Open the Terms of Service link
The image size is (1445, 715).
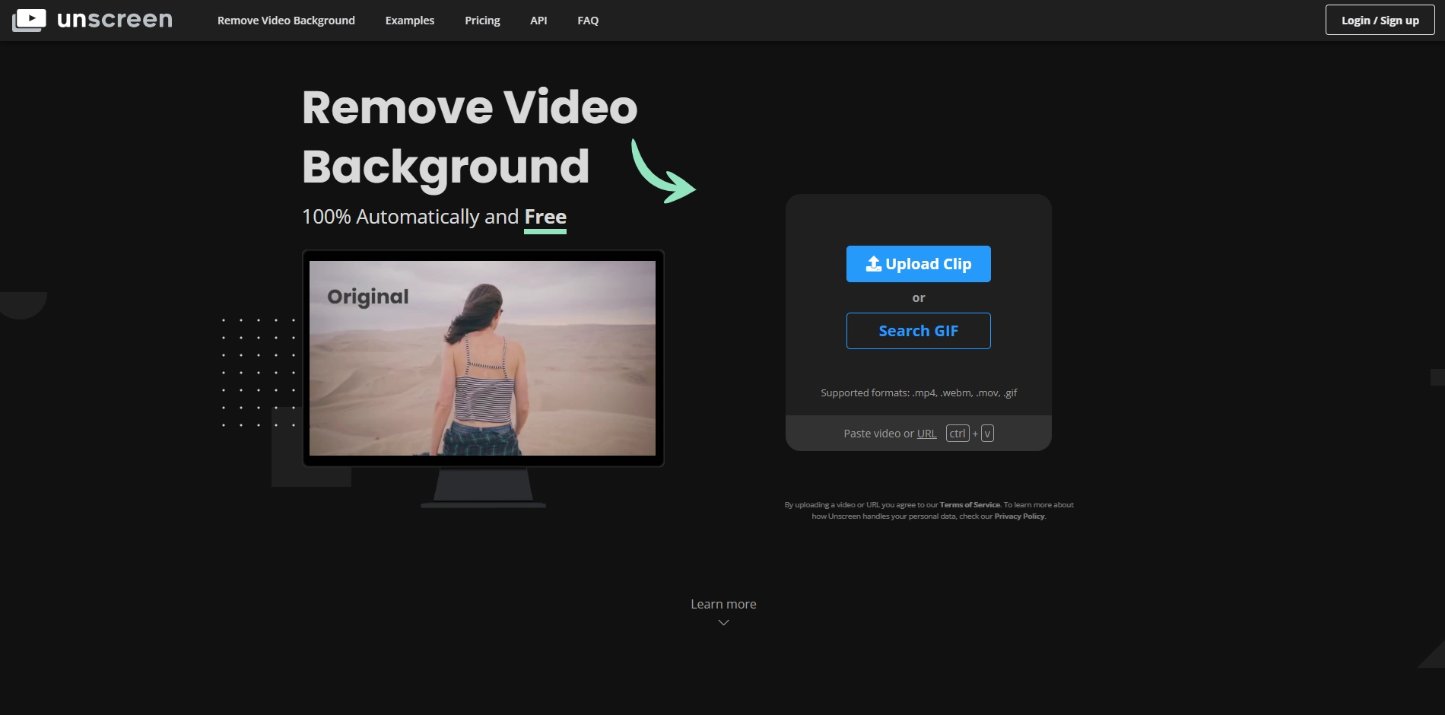coord(970,505)
